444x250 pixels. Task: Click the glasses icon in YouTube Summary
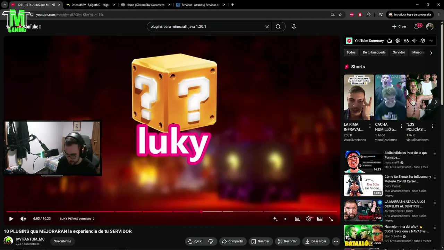tap(406, 41)
